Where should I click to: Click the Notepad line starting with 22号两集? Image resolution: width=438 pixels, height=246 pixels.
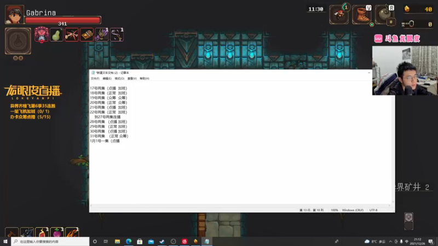click(108, 112)
